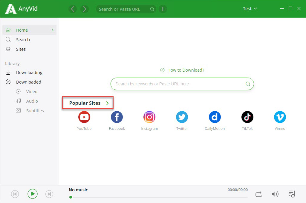The width and height of the screenshot is (306, 203).
Task: Maximize the AnyVid window
Action: pyautogui.click(x=290, y=9)
